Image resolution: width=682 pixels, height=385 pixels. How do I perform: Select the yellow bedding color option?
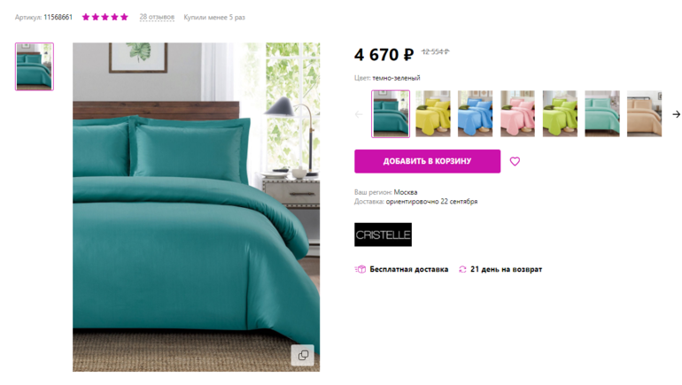coord(433,114)
